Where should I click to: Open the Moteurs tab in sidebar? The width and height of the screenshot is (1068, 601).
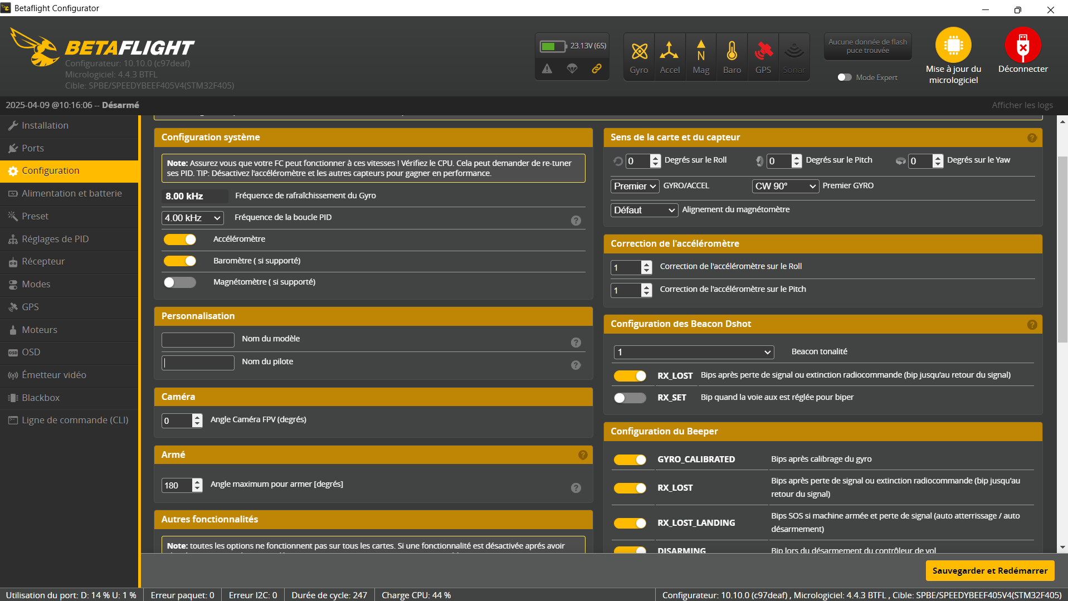[40, 330]
